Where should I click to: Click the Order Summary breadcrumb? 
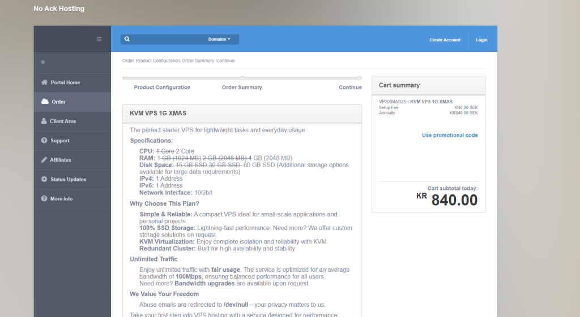(198, 60)
